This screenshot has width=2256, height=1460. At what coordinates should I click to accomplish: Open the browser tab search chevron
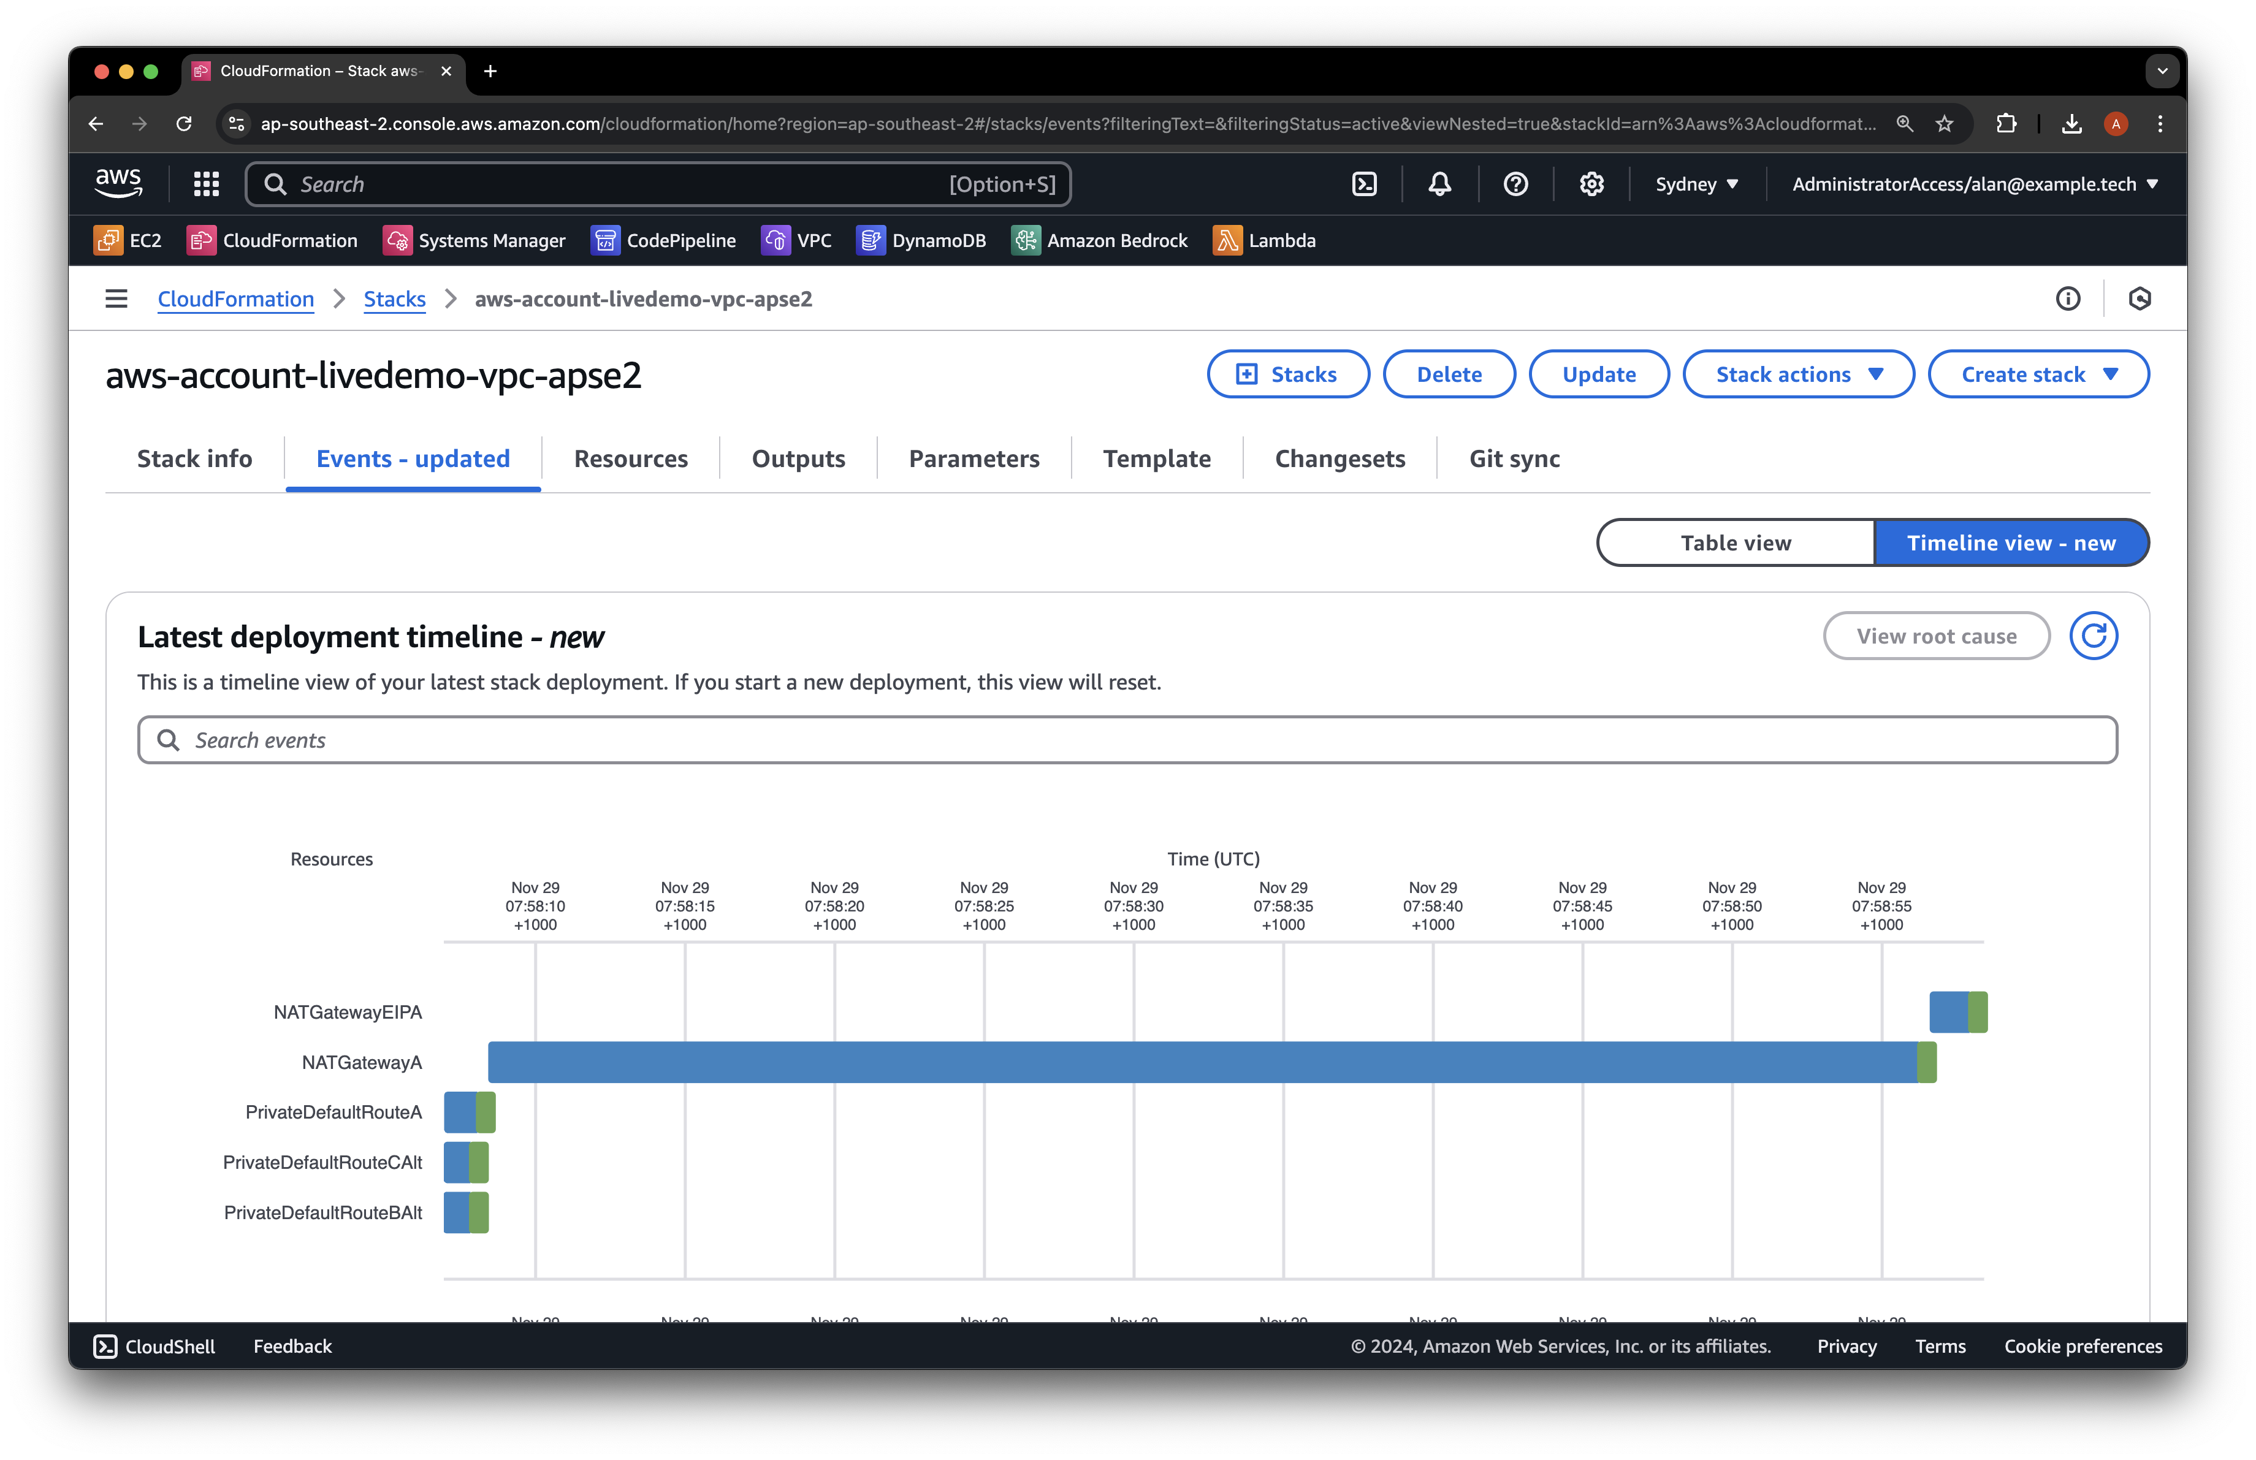coord(2161,71)
